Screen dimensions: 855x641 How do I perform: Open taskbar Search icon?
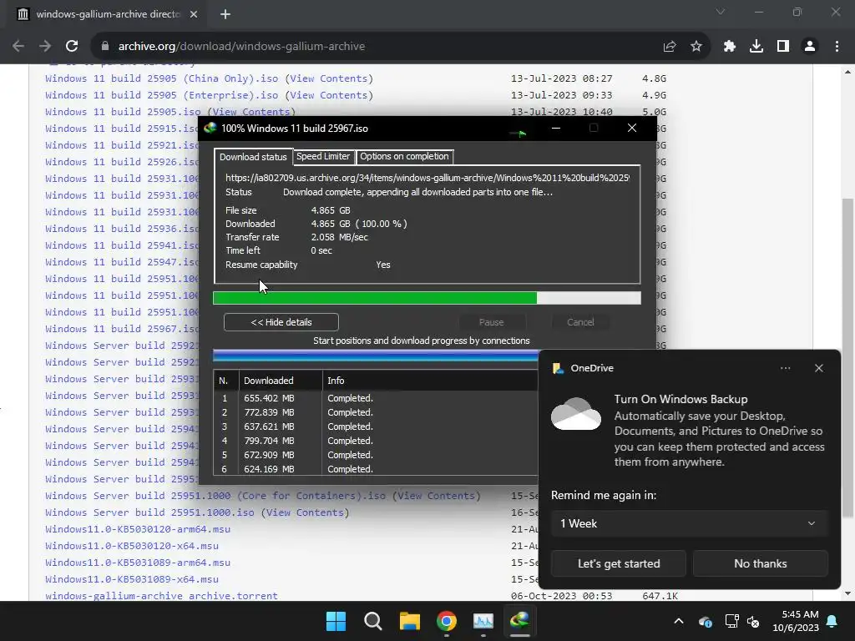[x=373, y=621]
